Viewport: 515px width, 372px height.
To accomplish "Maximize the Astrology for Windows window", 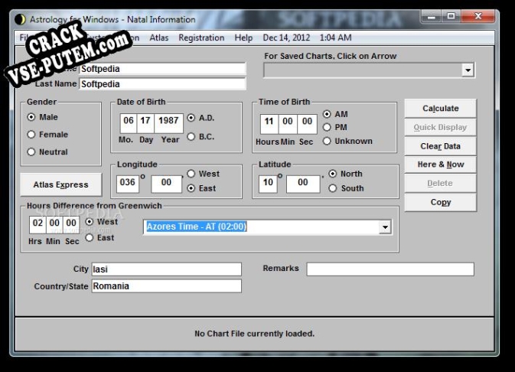I will pyautogui.click(x=451, y=16).
